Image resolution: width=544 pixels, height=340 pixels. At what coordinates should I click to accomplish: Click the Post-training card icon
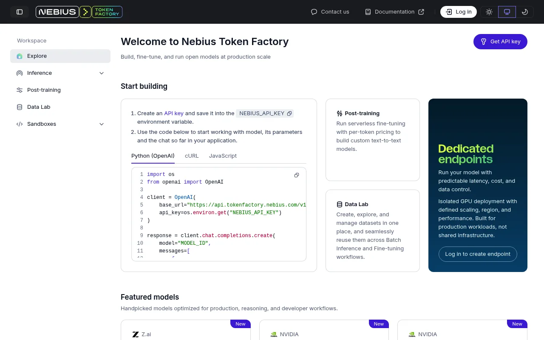click(339, 113)
